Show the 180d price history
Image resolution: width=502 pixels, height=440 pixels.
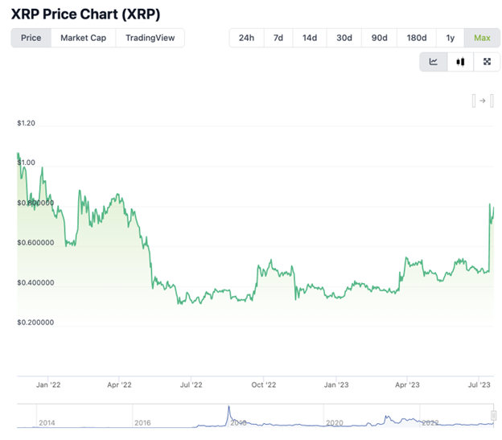pyautogui.click(x=417, y=38)
